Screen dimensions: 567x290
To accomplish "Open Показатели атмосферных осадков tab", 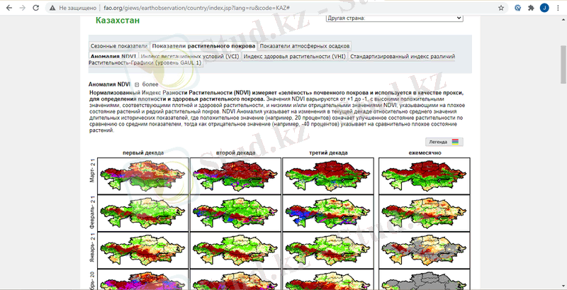I will pos(305,46).
